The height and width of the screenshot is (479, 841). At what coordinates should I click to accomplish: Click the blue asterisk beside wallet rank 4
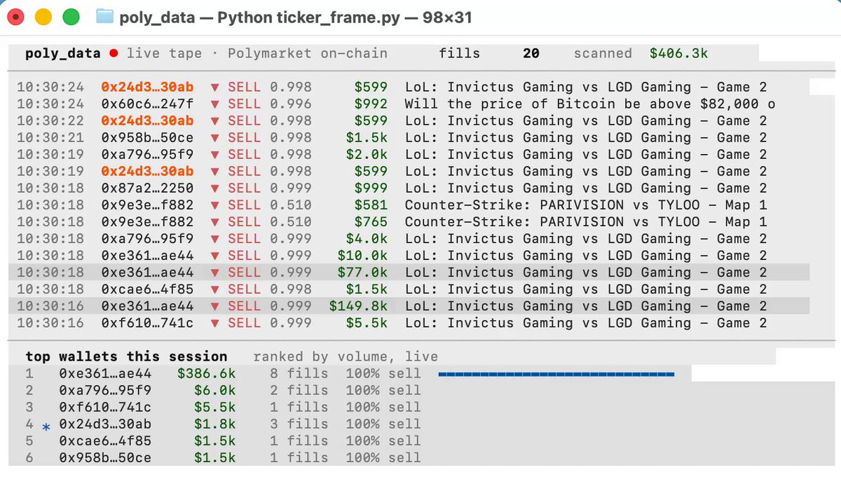coord(46,426)
